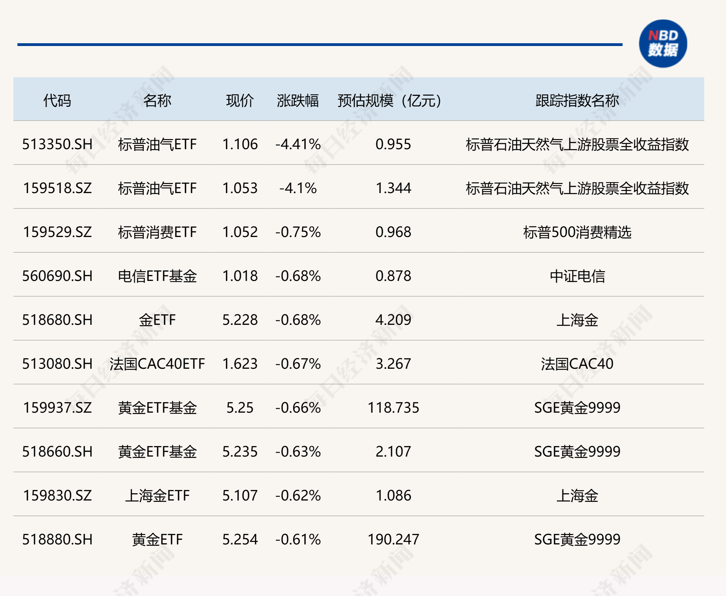
Task: Select the 现价 column header
Action: tap(240, 100)
